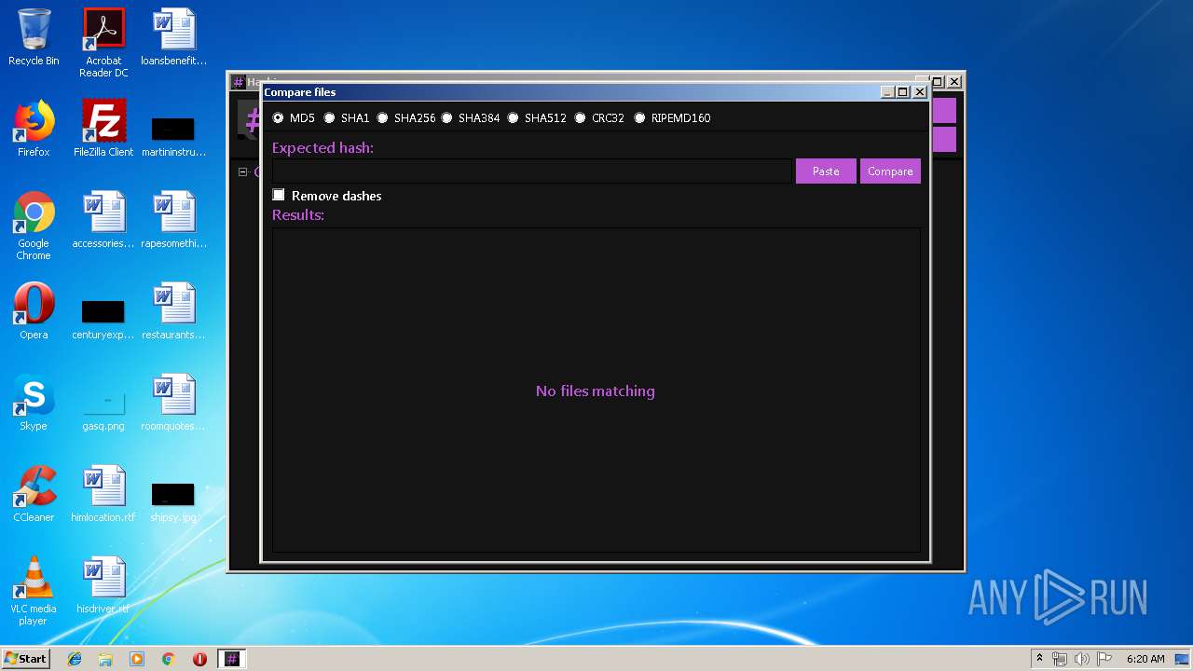Open Skype desktop shortcut

[x=34, y=403]
